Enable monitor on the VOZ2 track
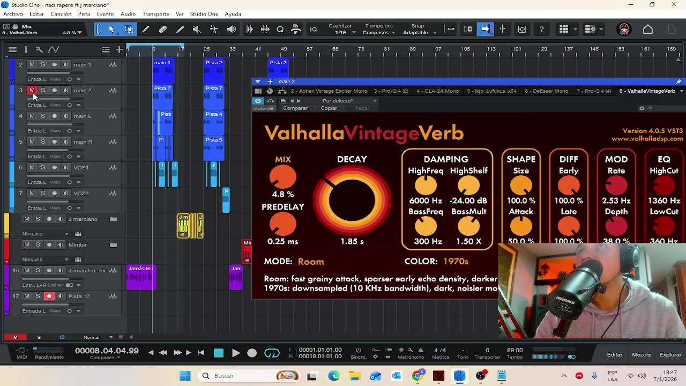Viewport: 686px width, 386px height. [65, 193]
